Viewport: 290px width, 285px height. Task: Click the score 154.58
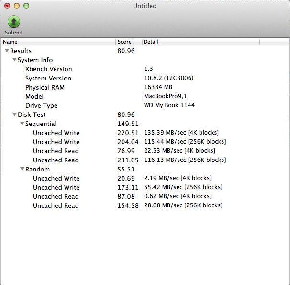tap(128, 205)
